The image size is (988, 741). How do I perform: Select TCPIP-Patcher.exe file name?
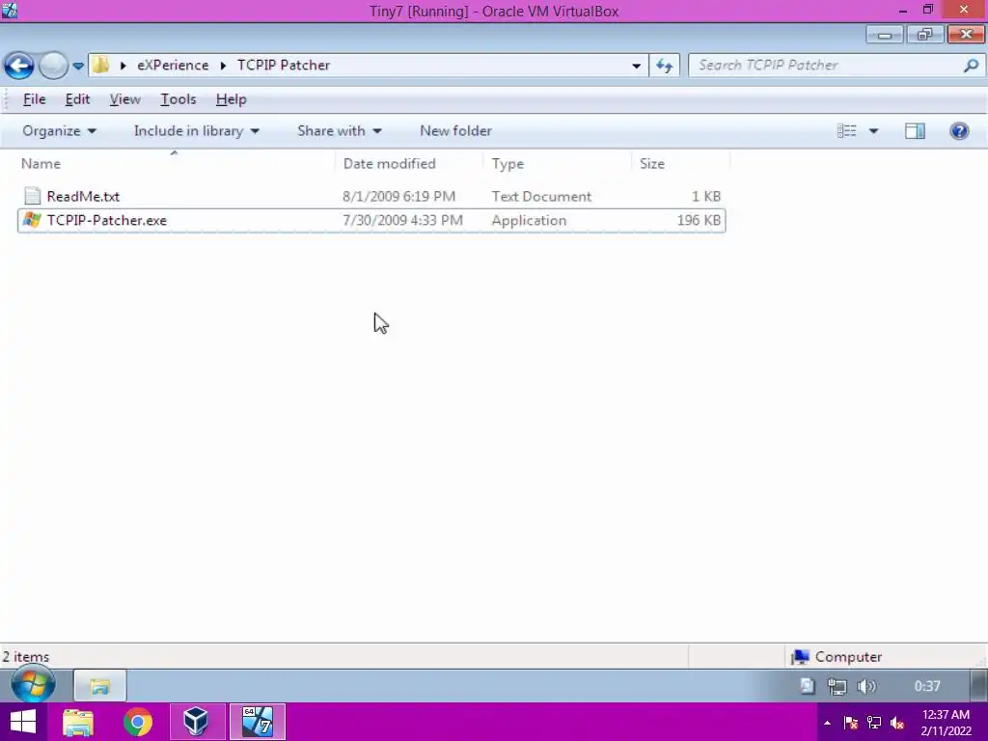[x=106, y=221]
